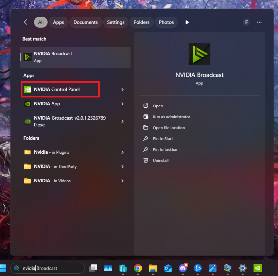This screenshot has height=276, width=278.
Task: Open Google Chrome from taskbar
Action: click(138, 268)
